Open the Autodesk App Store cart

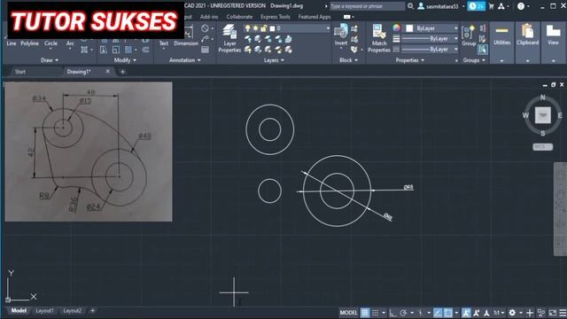[x=491, y=6]
